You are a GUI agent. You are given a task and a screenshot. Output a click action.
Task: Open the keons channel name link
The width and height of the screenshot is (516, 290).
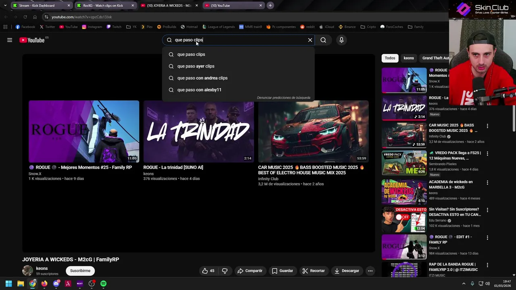coord(42,268)
